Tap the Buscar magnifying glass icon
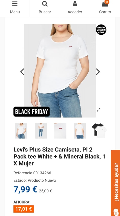 pyautogui.click(x=45, y=4)
